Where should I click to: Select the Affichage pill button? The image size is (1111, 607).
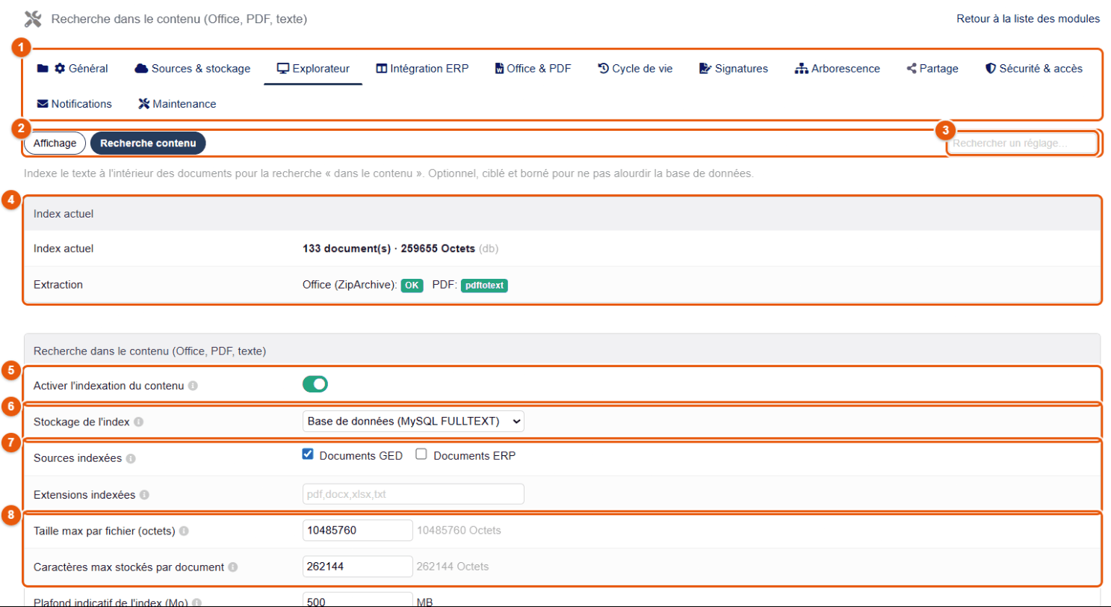pos(55,143)
